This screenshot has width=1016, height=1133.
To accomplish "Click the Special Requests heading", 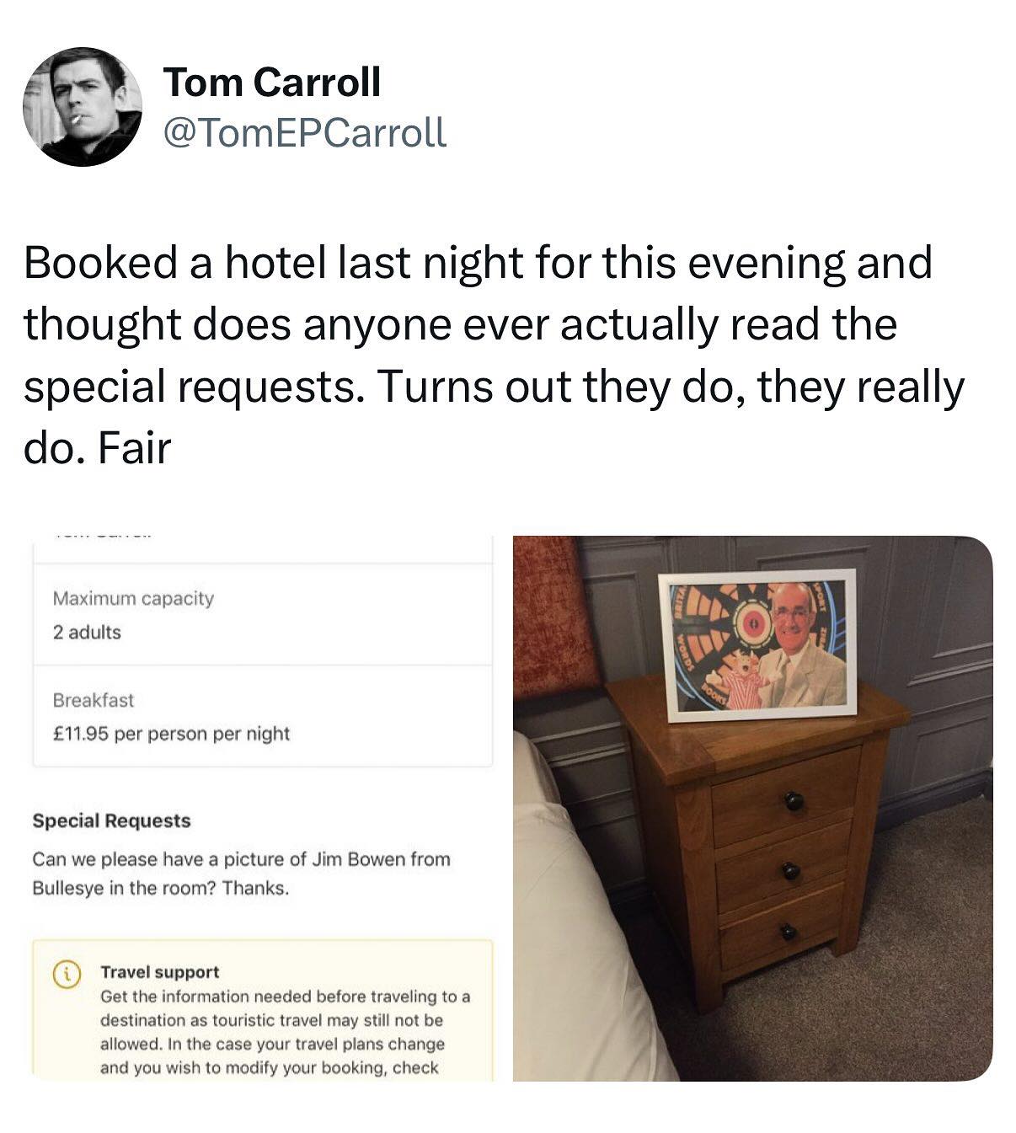I will (x=111, y=820).
